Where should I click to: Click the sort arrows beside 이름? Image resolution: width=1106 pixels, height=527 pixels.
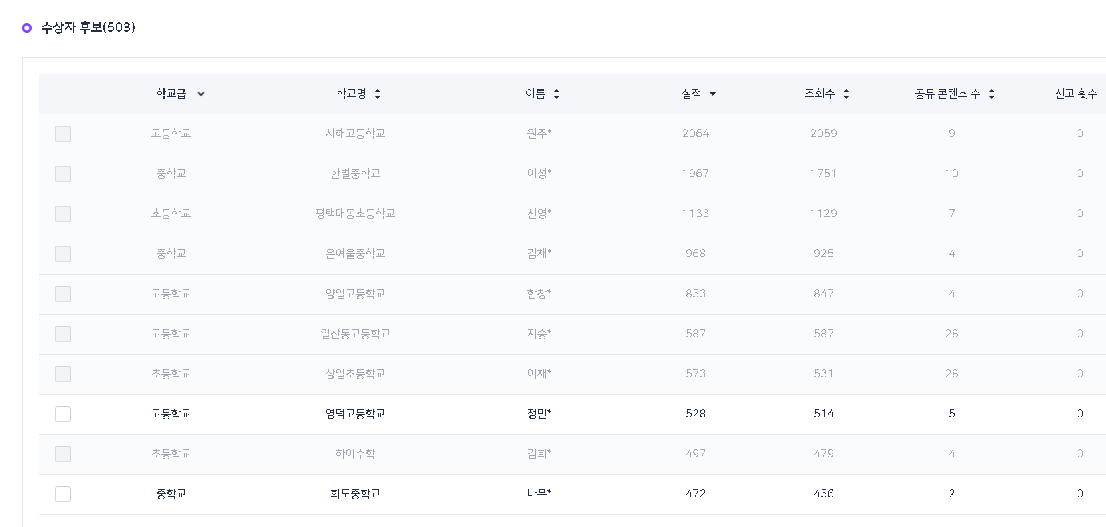coord(557,94)
